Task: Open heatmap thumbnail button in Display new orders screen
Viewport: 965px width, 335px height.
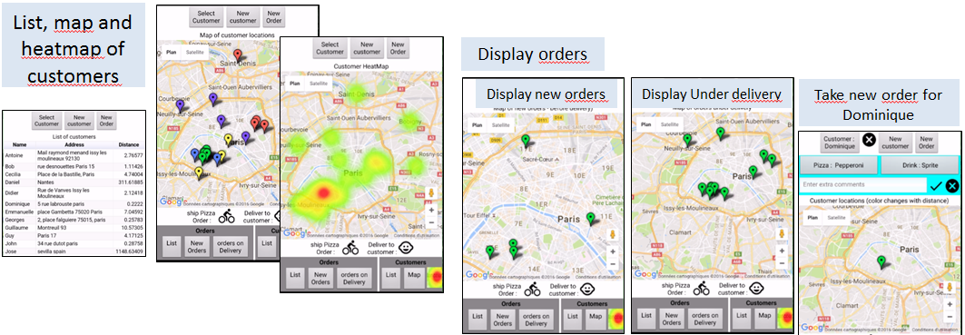Action: (615, 317)
